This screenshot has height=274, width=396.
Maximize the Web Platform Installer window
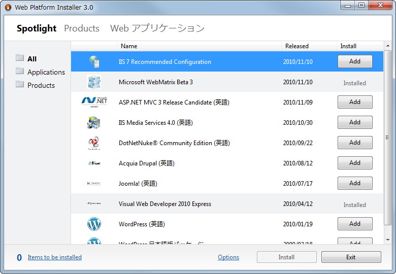pyautogui.click(x=361, y=5)
